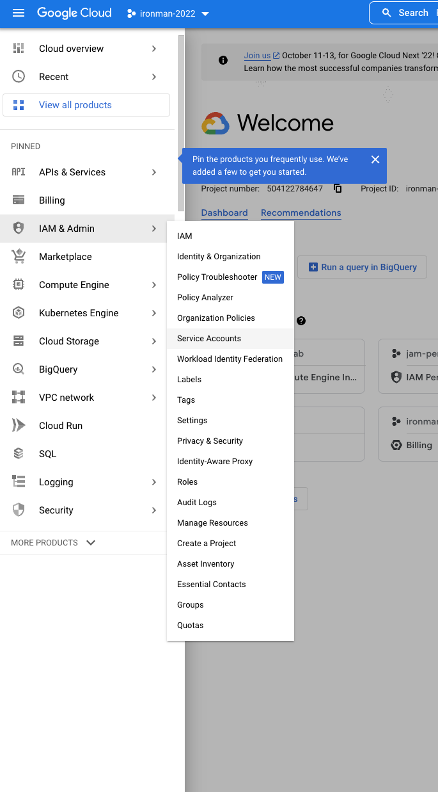Open Roles in the submenu
Viewport: 438px width, 792px height.
[230, 482]
